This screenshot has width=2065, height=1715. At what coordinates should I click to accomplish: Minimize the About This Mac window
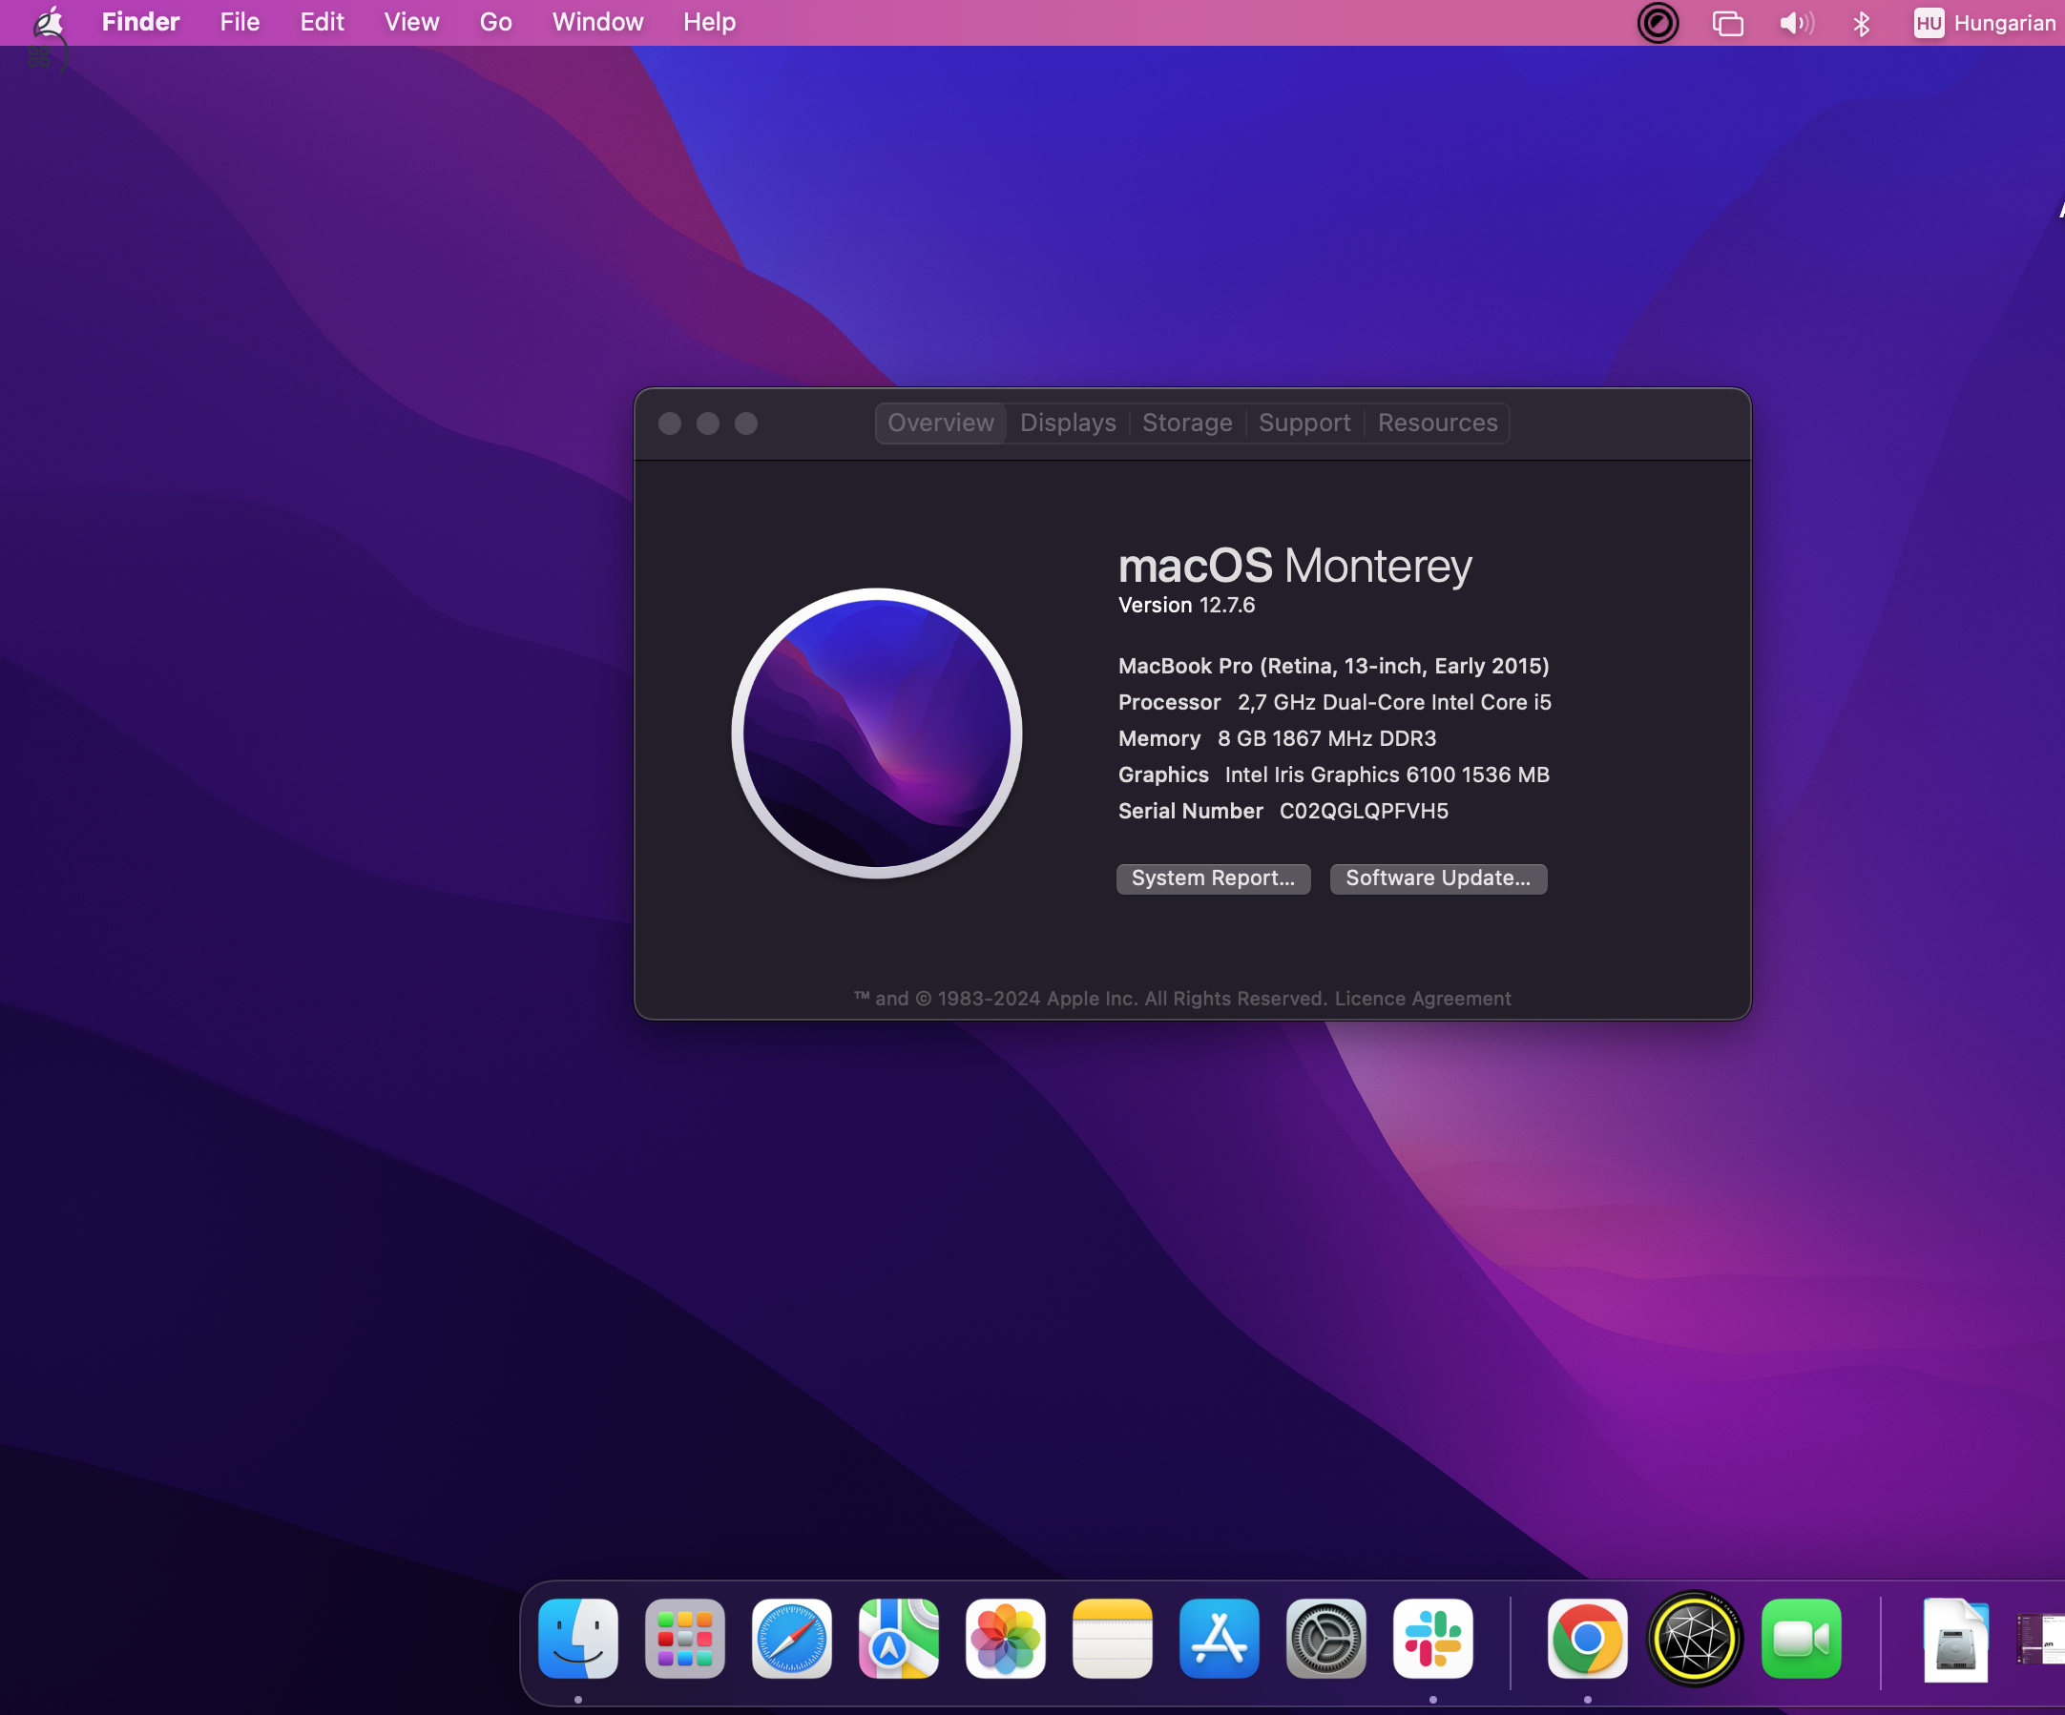708,424
